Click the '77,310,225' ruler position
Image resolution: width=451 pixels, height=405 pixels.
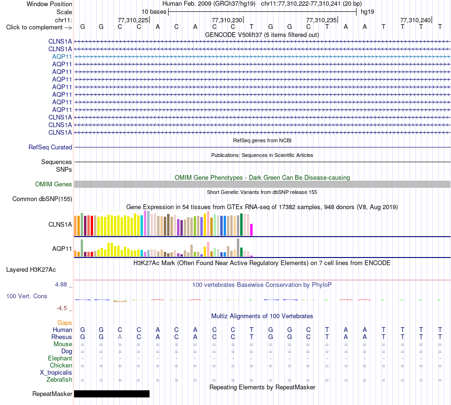133,20
